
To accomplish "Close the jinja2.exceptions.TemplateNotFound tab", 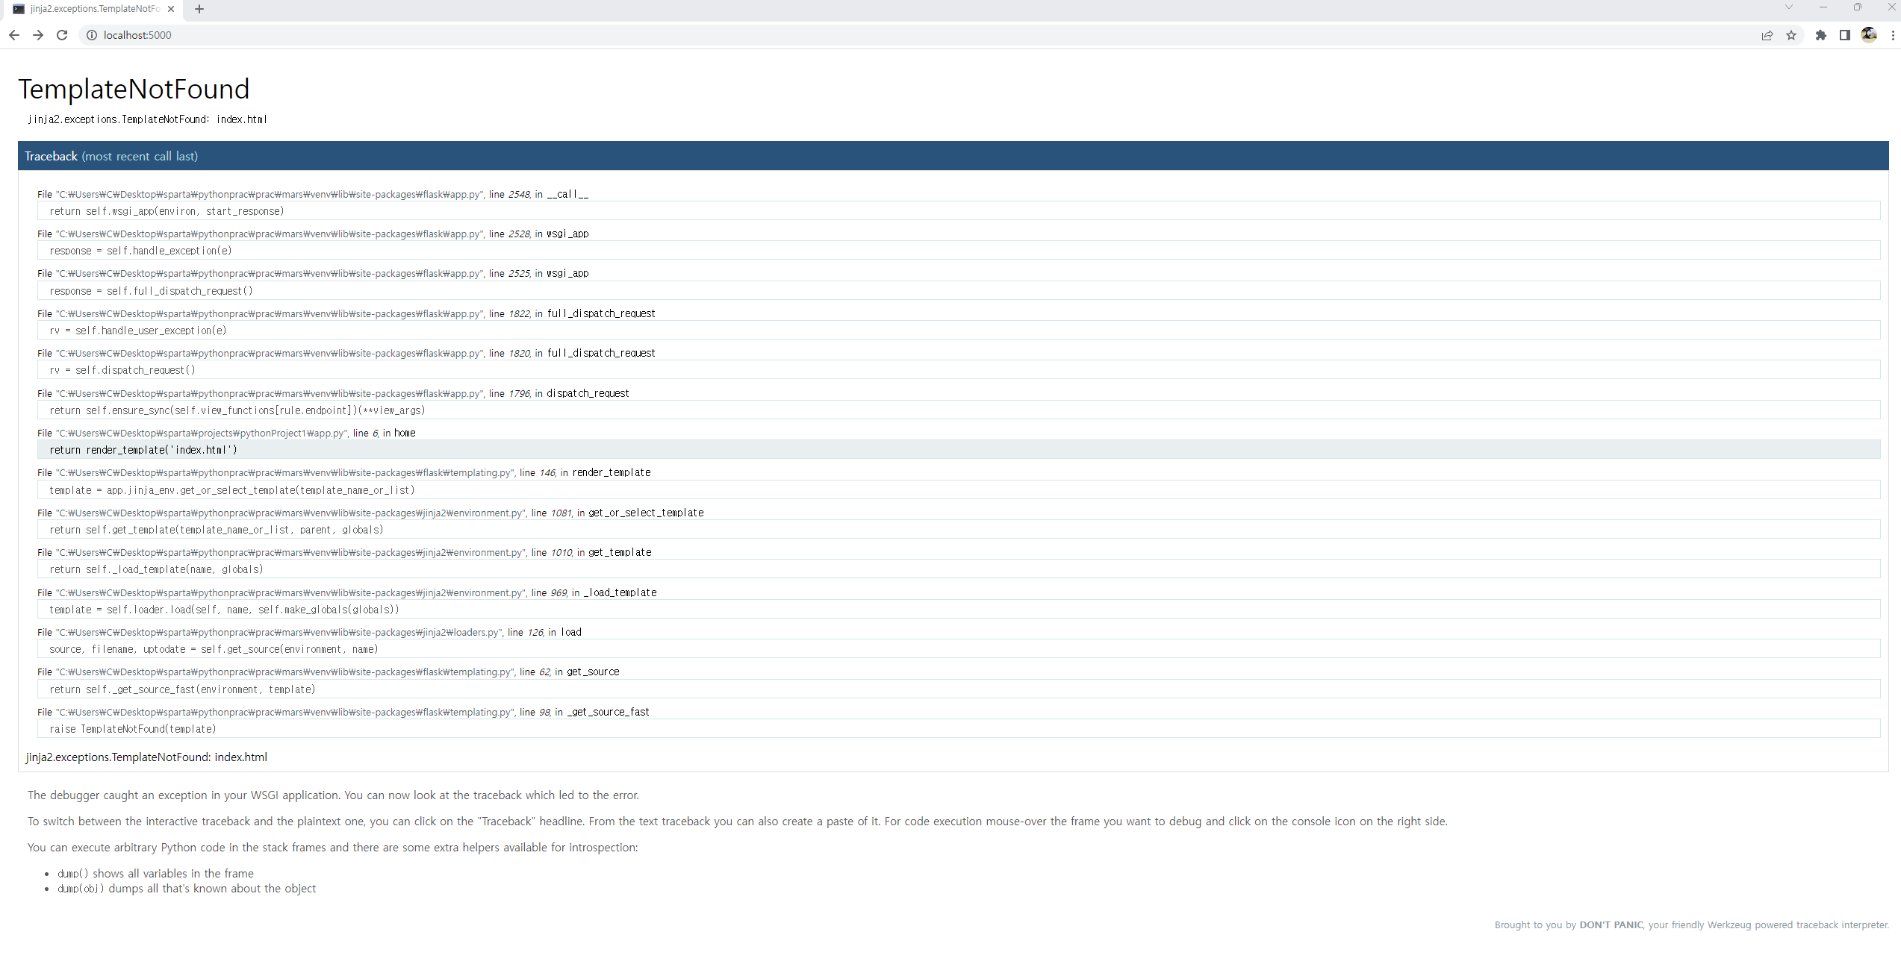I will [171, 9].
